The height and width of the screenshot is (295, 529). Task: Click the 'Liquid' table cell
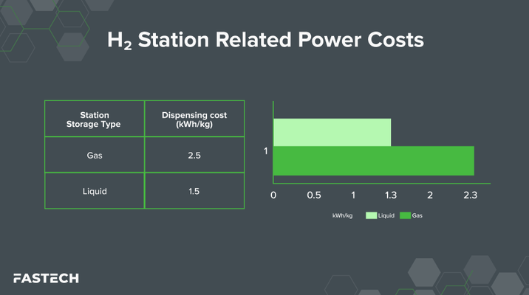95,190
